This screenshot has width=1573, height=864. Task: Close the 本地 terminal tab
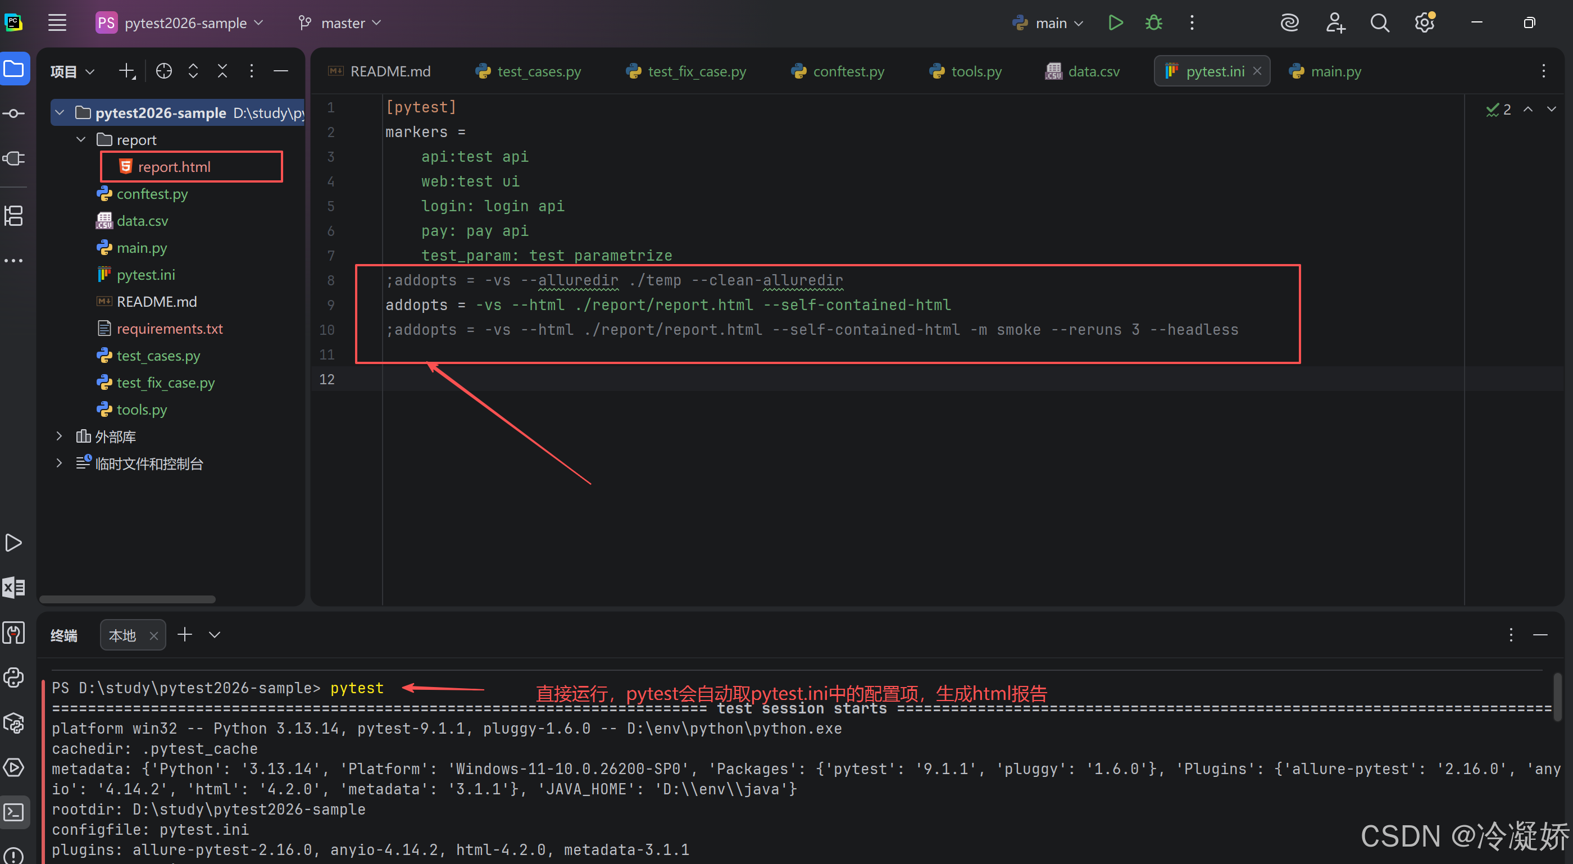click(154, 635)
